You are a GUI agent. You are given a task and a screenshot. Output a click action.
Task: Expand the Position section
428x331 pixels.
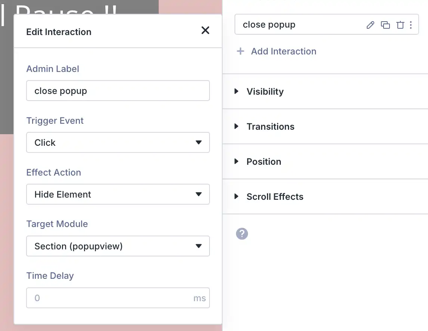click(264, 162)
